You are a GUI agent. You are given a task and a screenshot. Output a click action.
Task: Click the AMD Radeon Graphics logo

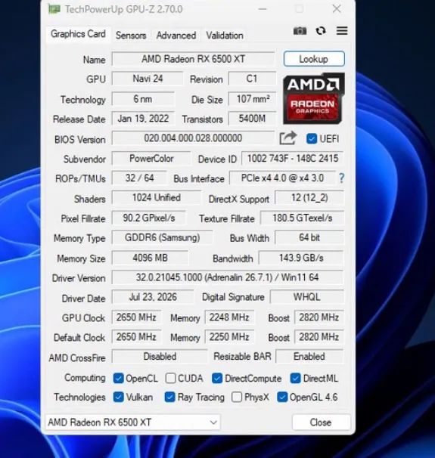click(x=314, y=99)
